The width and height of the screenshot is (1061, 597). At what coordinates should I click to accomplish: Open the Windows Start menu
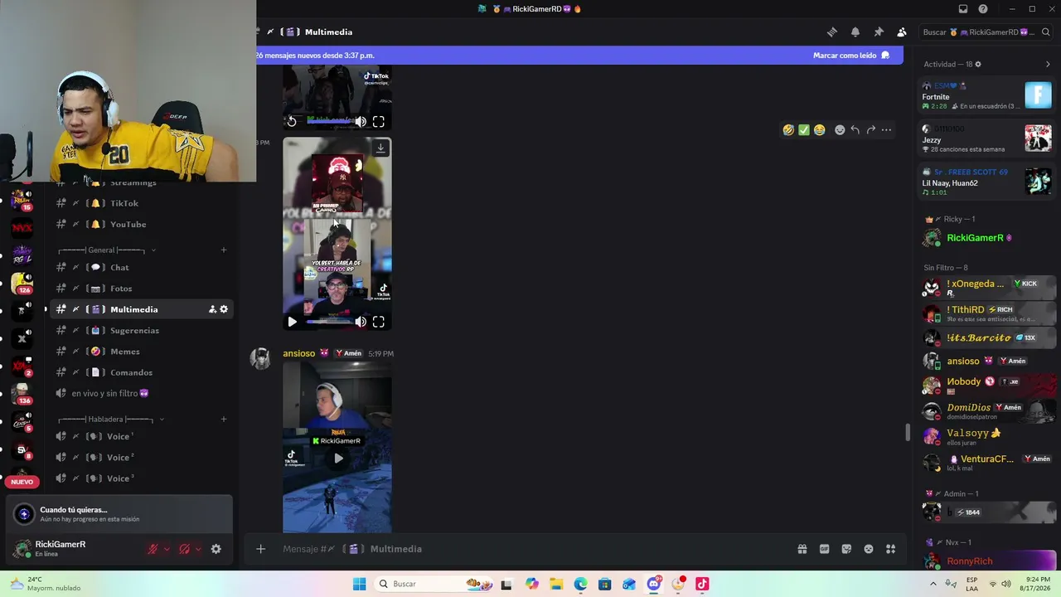tap(359, 584)
